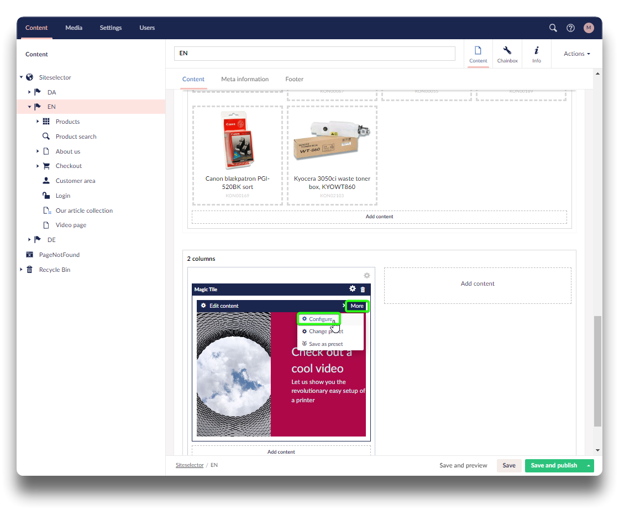The width and height of the screenshot is (619, 510).
Task: Select Configure from the More menu
Action: [x=319, y=319]
